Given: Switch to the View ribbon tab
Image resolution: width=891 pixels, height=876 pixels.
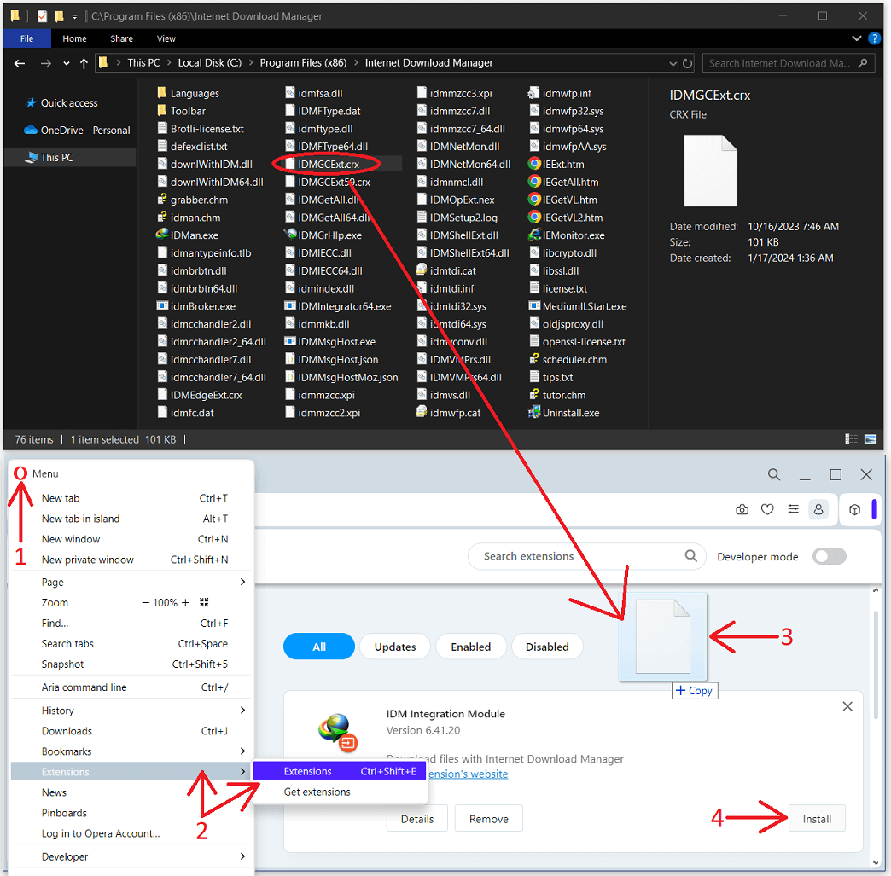Looking at the screenshot, I should pyautogui.click(x=166, y=38).
